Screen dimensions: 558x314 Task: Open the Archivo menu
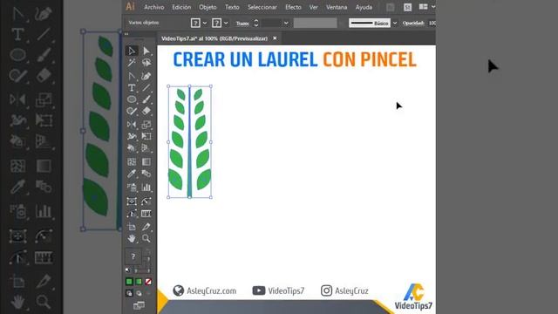(153, 7)
